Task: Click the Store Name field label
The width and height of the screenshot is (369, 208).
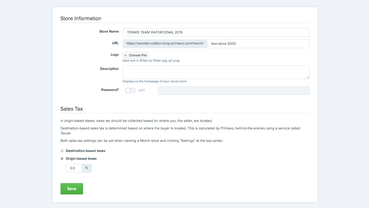Action: point(109,31)
